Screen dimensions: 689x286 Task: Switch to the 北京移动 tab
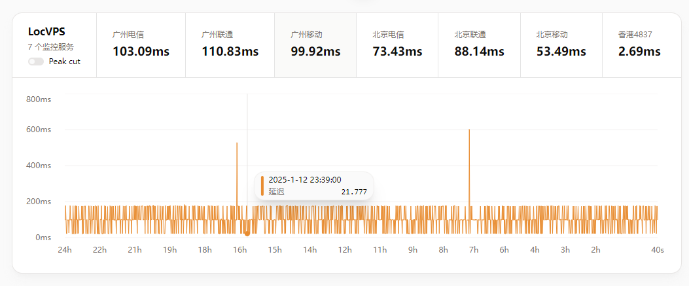(x=561, y=45)
